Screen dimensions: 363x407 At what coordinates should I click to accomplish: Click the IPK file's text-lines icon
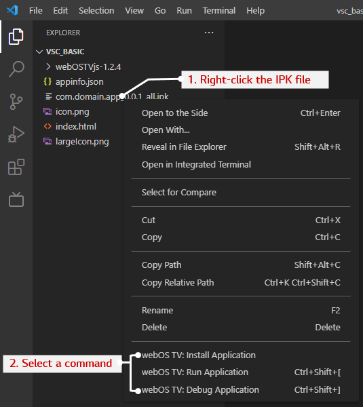coord(49,96)
